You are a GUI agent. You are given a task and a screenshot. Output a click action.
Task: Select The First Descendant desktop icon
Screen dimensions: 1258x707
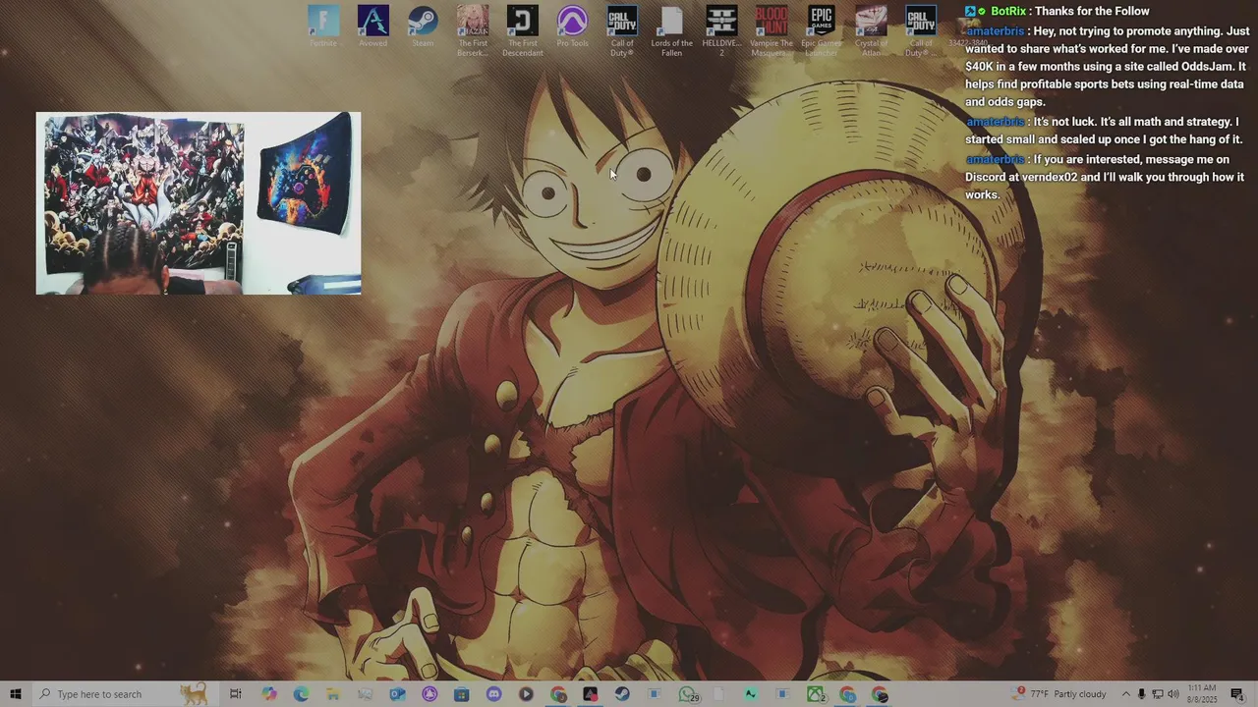click(x=522, y=30)
